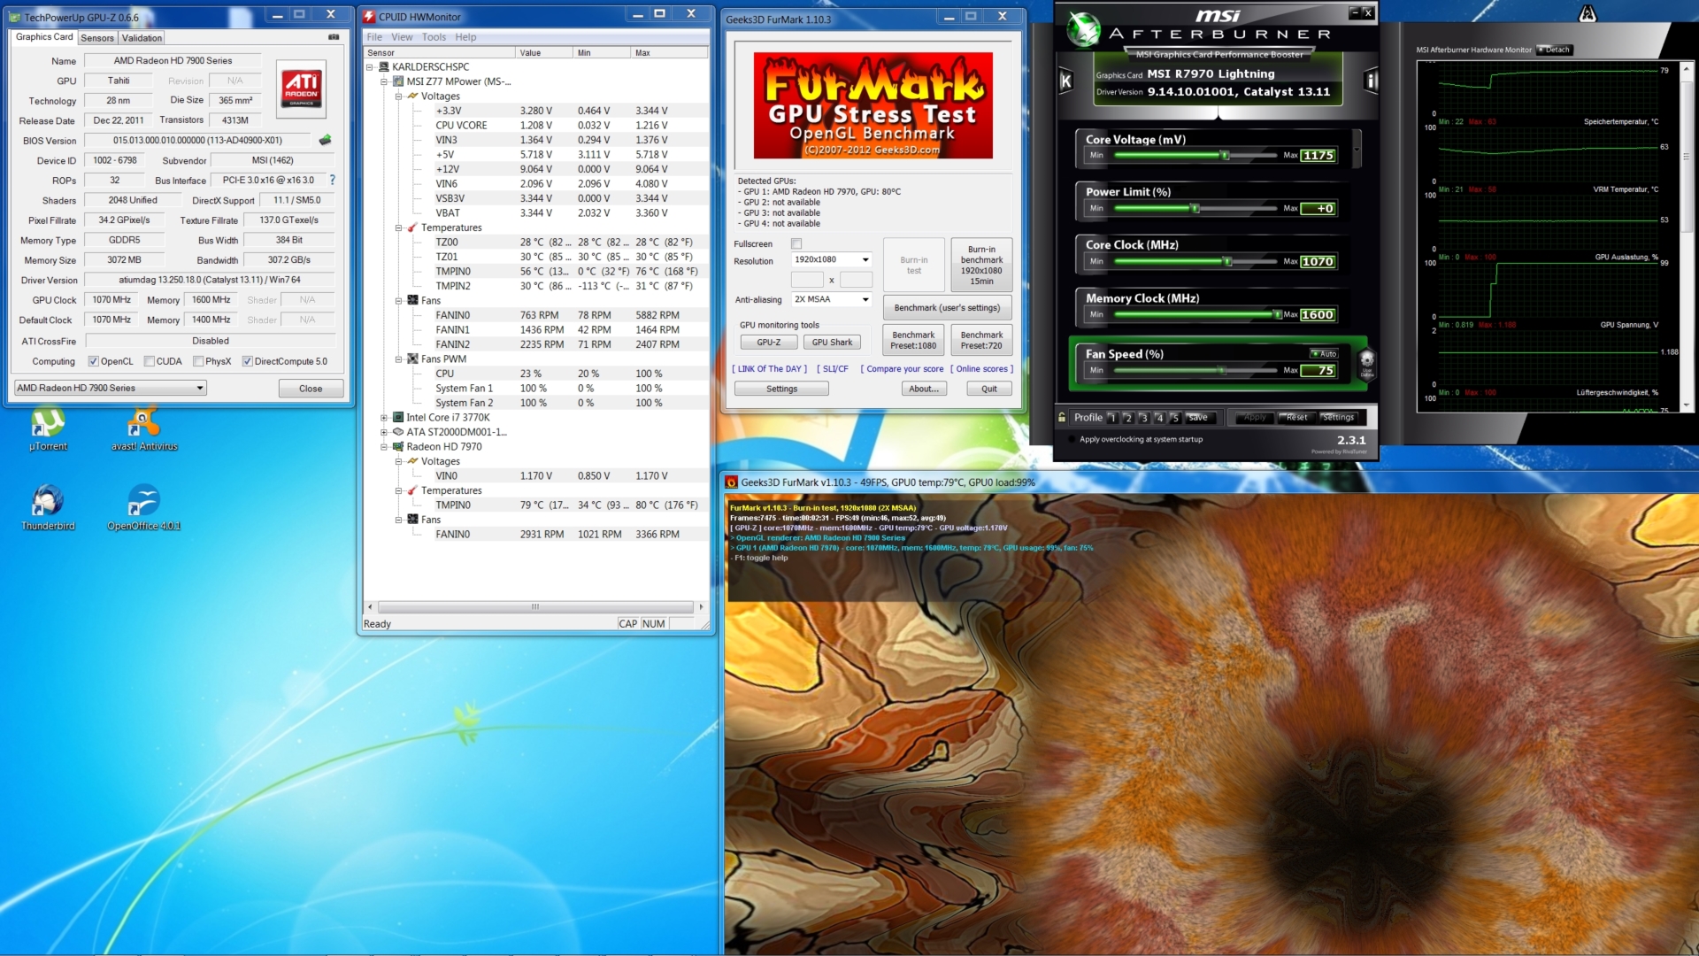Open the FurMark Resolution dropdown
1699x956 pixels.
[x=832, y=259]
